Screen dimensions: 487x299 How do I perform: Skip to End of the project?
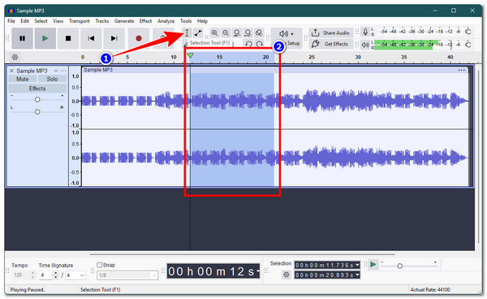(x=114, y=38)
